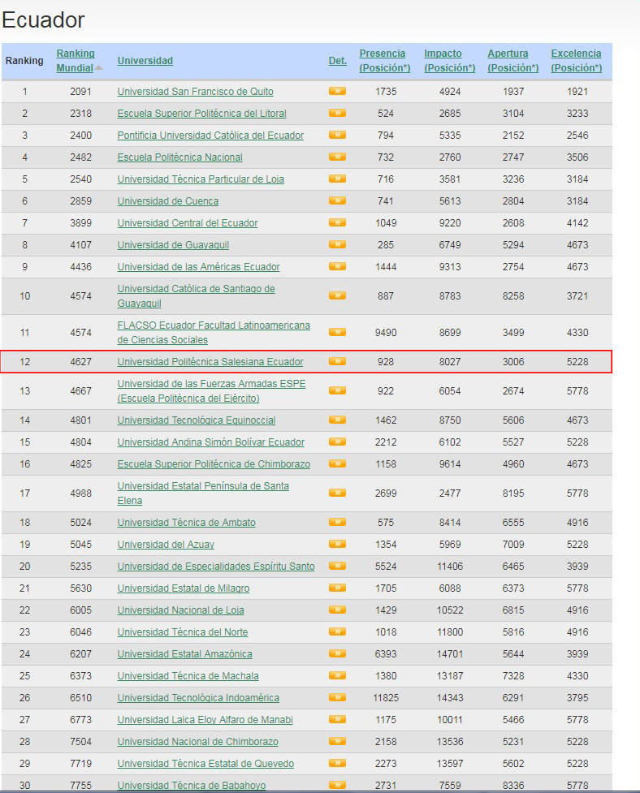
Task: Open Universidad San Francisco de Quito link
Action: tap(195, 92)
